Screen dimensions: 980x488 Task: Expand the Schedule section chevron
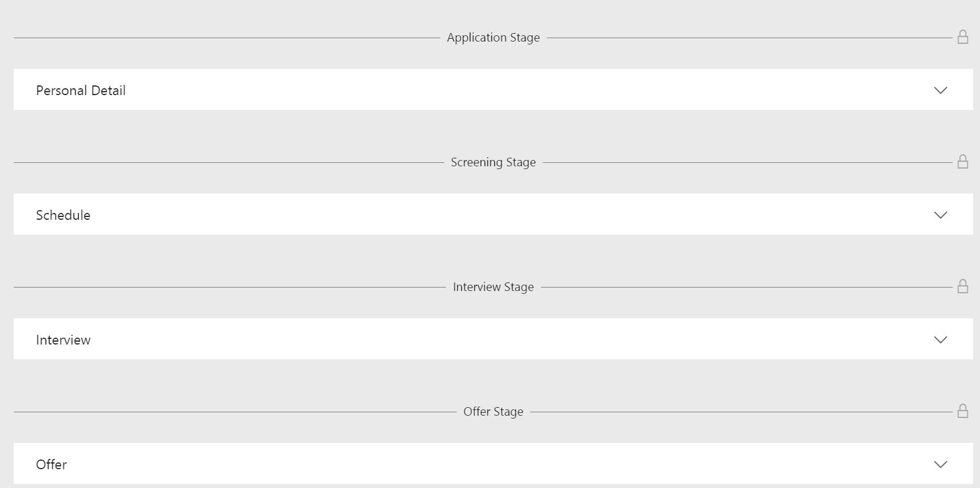tap(941, 215)
